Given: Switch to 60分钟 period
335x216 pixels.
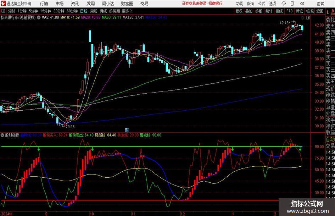Looking at the screenshot, I should (72, 11).
